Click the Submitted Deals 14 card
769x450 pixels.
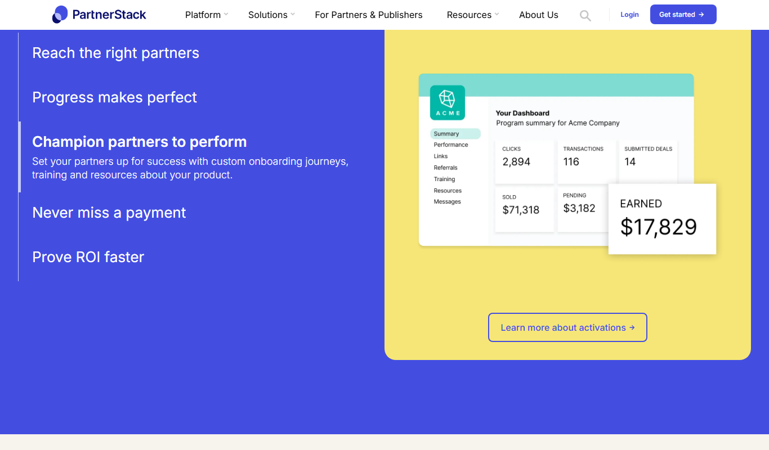pos(648,162)
